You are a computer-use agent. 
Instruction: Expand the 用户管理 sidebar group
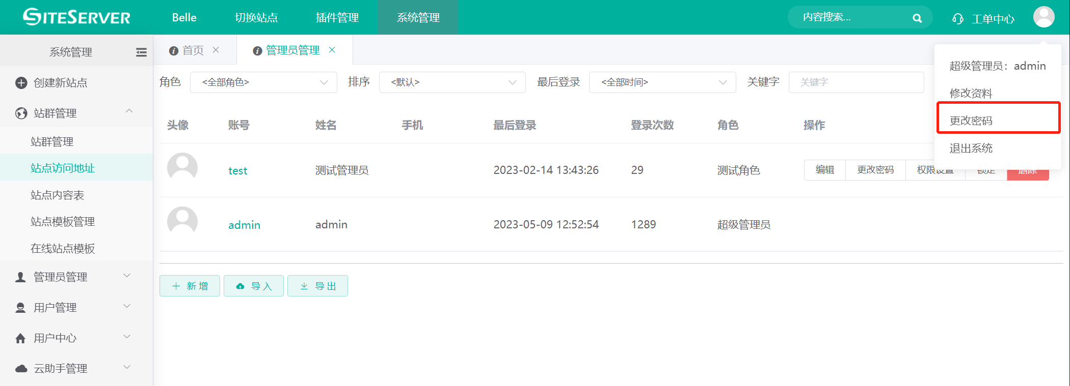[127, 306]
